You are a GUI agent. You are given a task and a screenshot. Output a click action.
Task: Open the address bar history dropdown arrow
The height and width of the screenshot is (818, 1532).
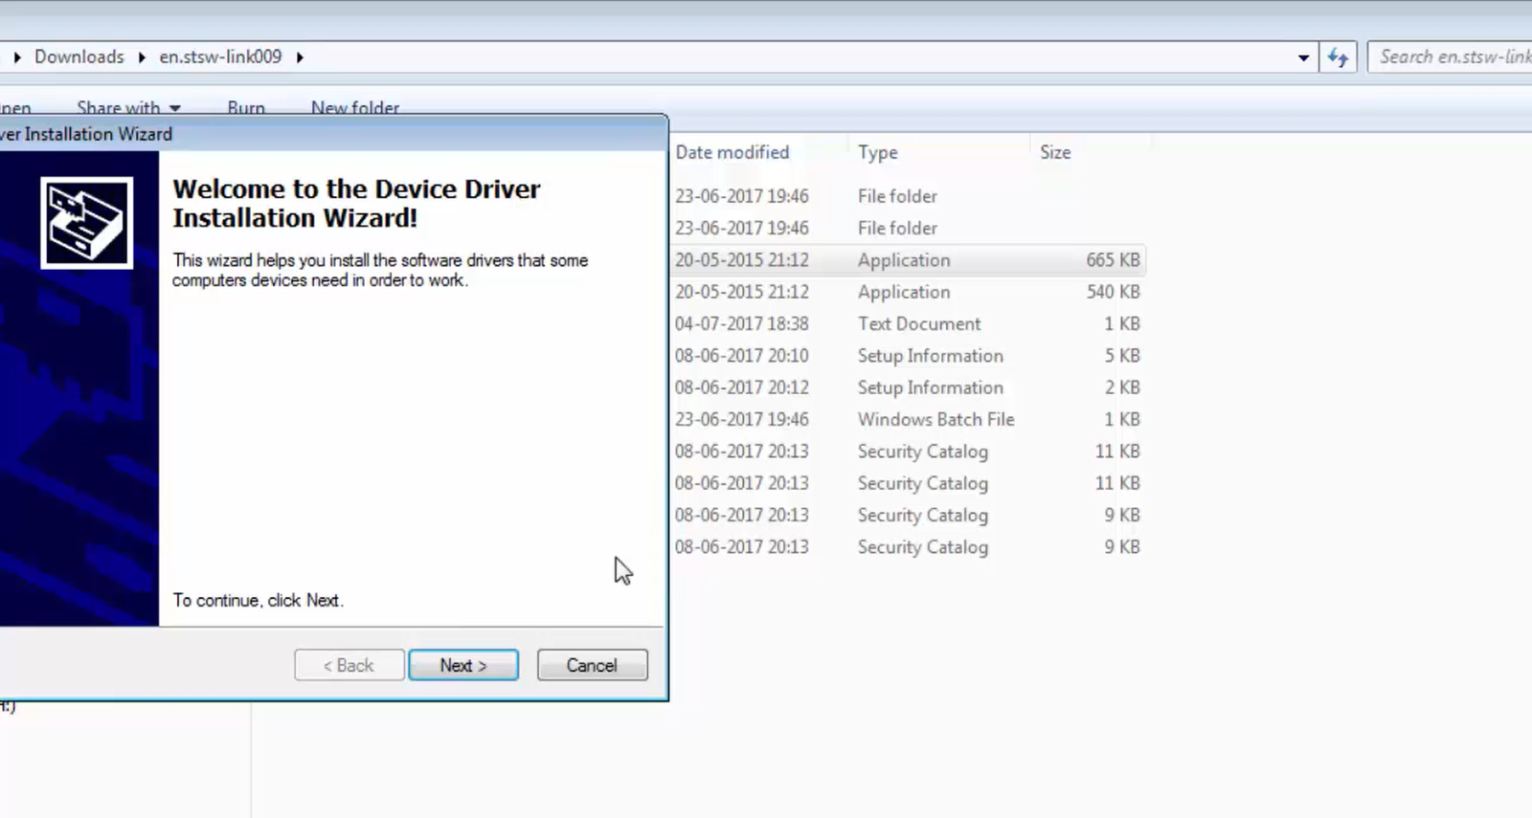1303,57
